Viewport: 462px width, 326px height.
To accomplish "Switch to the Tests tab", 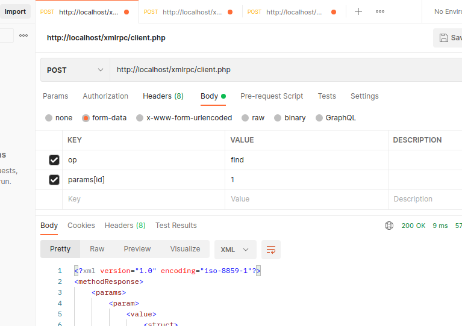I will click(326, 96).
